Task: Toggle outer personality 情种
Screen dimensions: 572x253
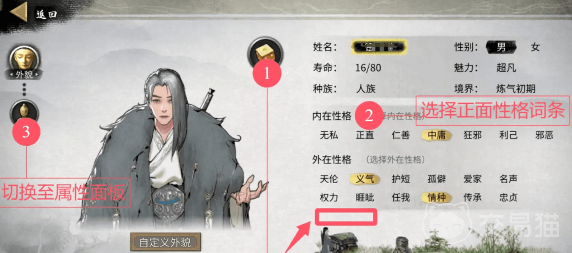Action: [x=436, y=198]
